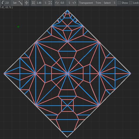Viewport: 139px width, 139px height.
Task: Click the S button next to Select
Action: pos(114,3)
